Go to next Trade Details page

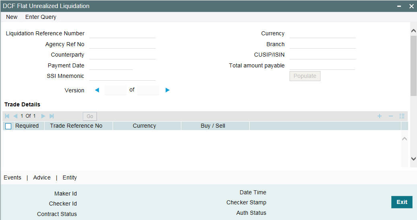click(x=43, y=116)
